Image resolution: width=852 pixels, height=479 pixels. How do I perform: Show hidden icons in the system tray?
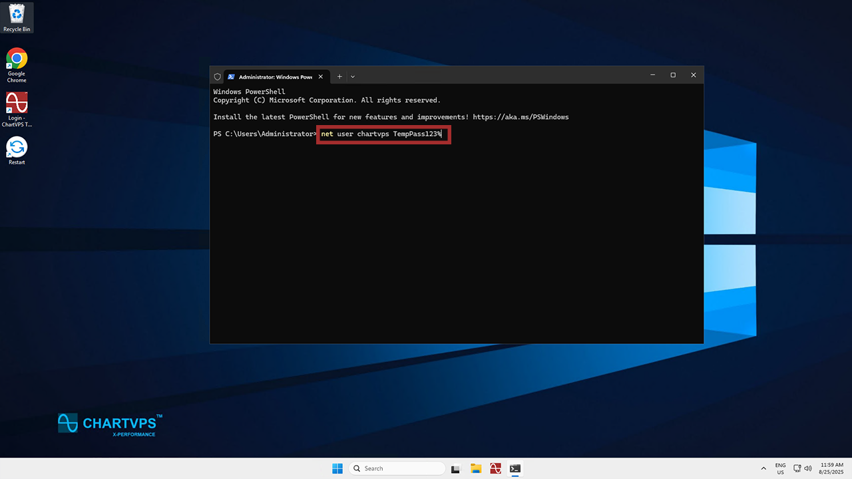coord(763,468)
